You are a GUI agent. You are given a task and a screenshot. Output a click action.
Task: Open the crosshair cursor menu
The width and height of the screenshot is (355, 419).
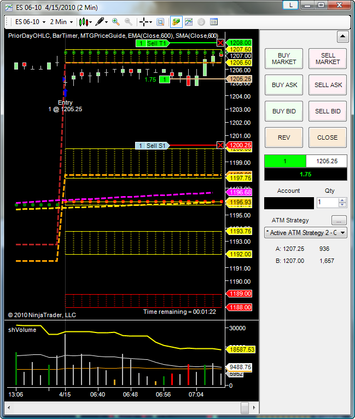[146, 22]
